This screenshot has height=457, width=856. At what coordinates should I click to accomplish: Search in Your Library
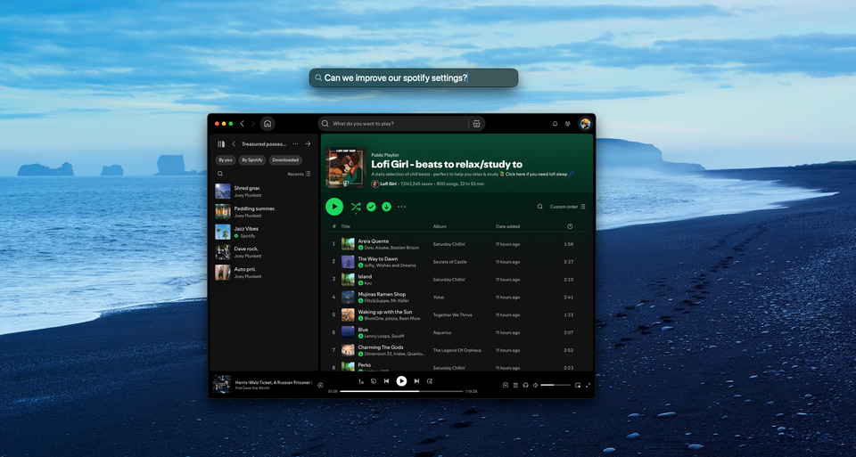(220, 174)
